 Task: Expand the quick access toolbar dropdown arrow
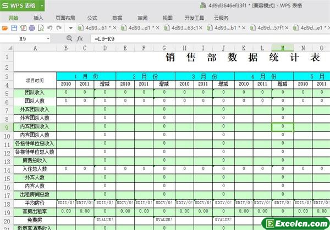[x=71, y=28]
